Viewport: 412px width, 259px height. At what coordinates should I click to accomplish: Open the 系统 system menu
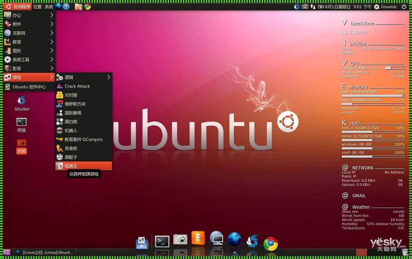tap(49, 7)
